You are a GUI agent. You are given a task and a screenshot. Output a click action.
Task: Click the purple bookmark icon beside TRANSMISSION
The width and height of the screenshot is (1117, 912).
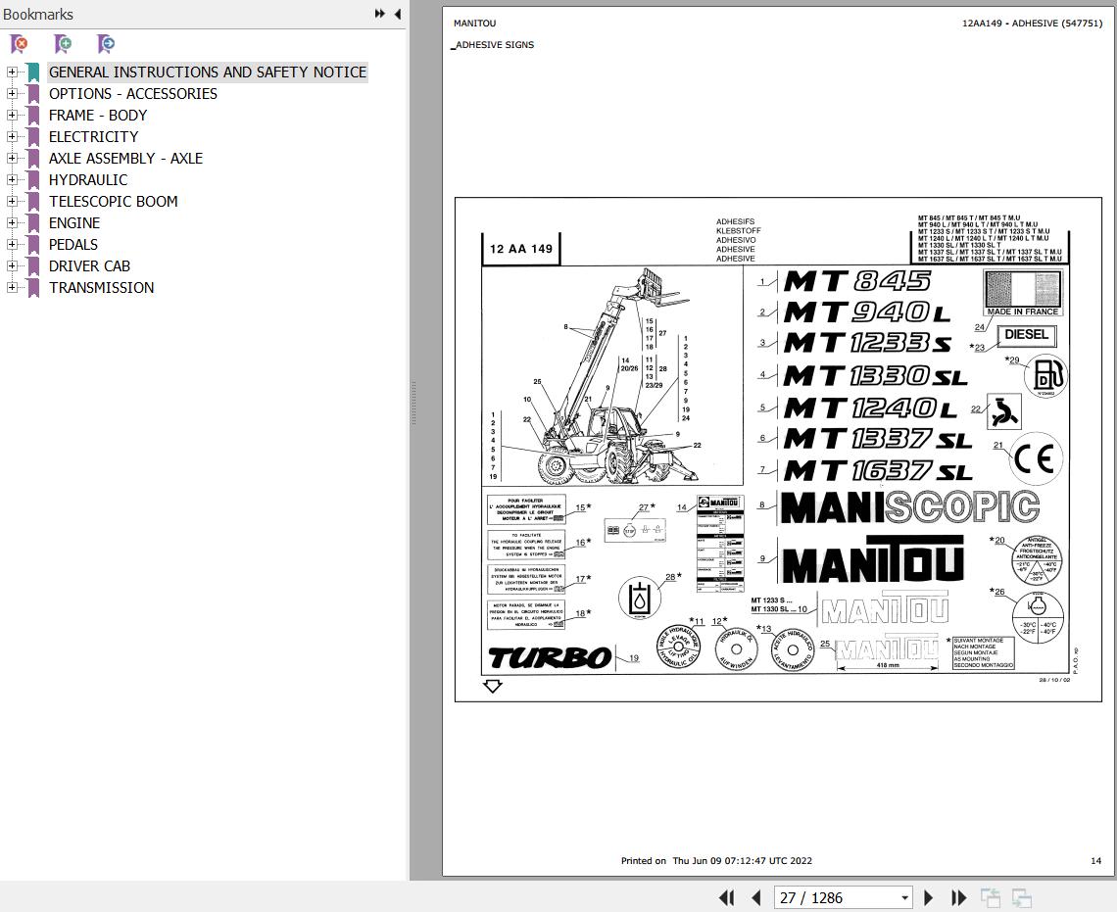coord(32,288)
